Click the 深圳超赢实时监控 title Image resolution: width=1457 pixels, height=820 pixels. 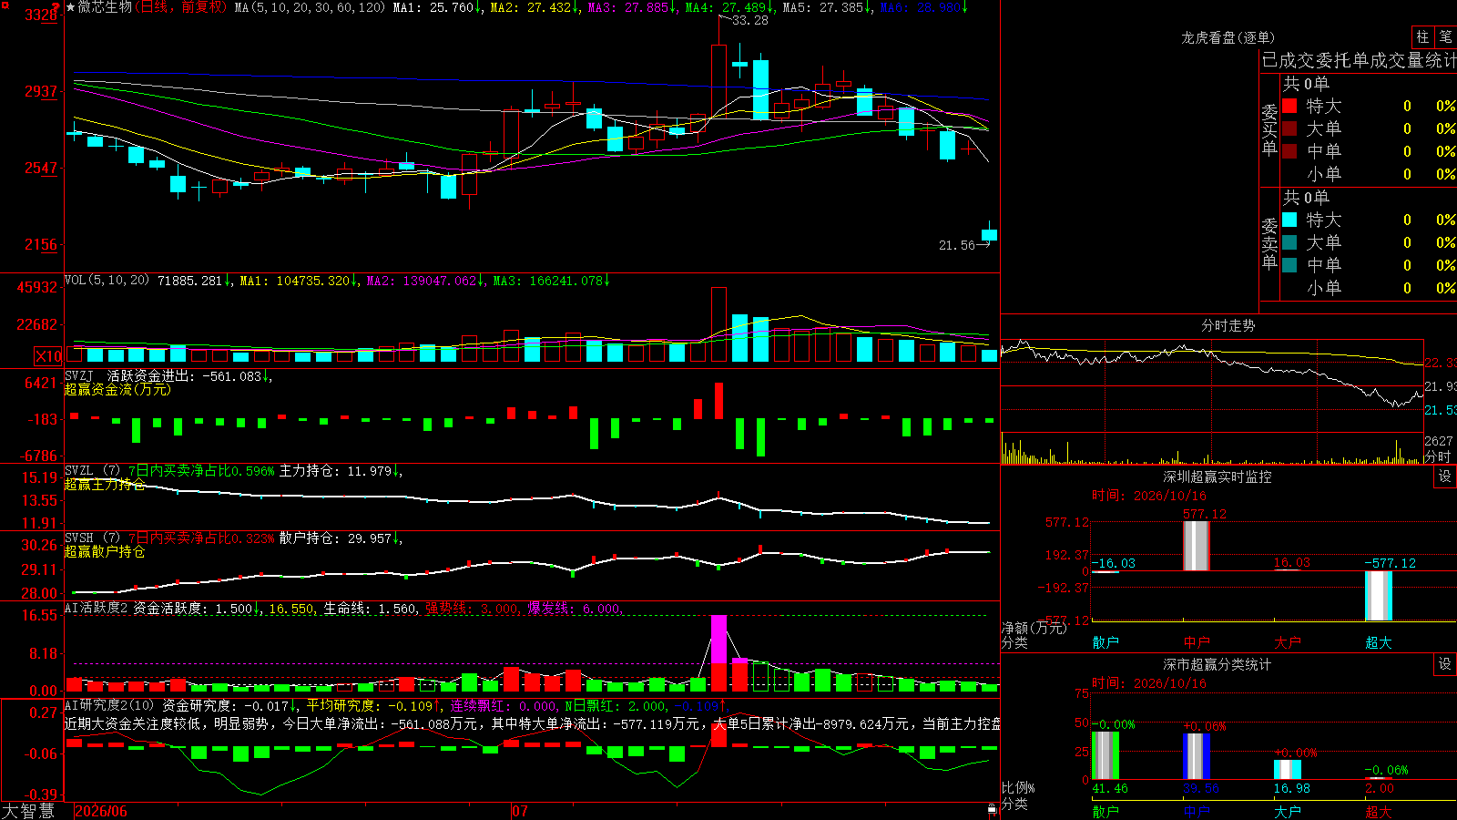[1217, 477]
